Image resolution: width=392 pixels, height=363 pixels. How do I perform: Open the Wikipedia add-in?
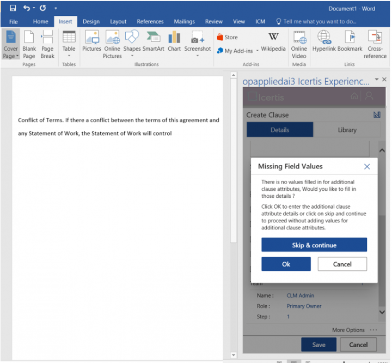point(273,41)
